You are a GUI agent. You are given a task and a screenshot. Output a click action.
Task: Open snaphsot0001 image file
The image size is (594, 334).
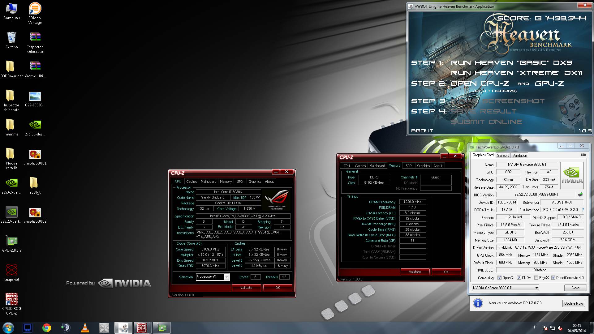[x=35, y=157]
